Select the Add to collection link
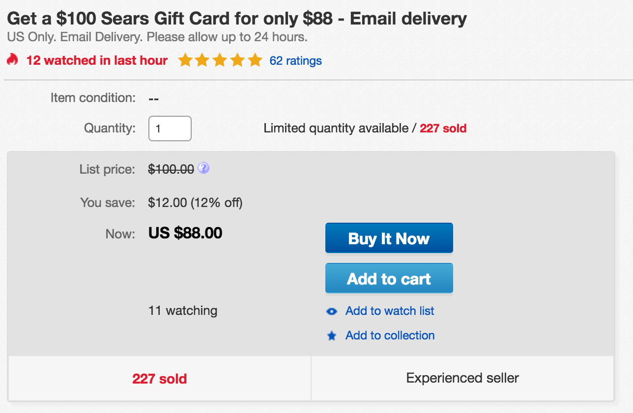 point(390,336)
